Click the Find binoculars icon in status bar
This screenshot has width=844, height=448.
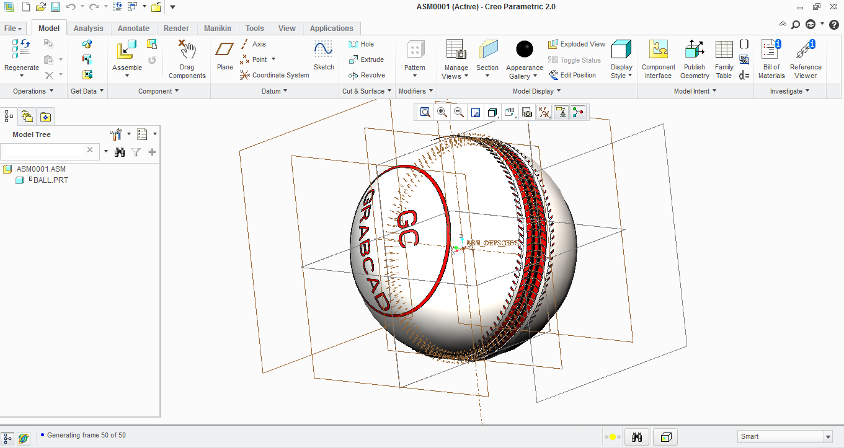pyautogui.click(x=637, y=437)
